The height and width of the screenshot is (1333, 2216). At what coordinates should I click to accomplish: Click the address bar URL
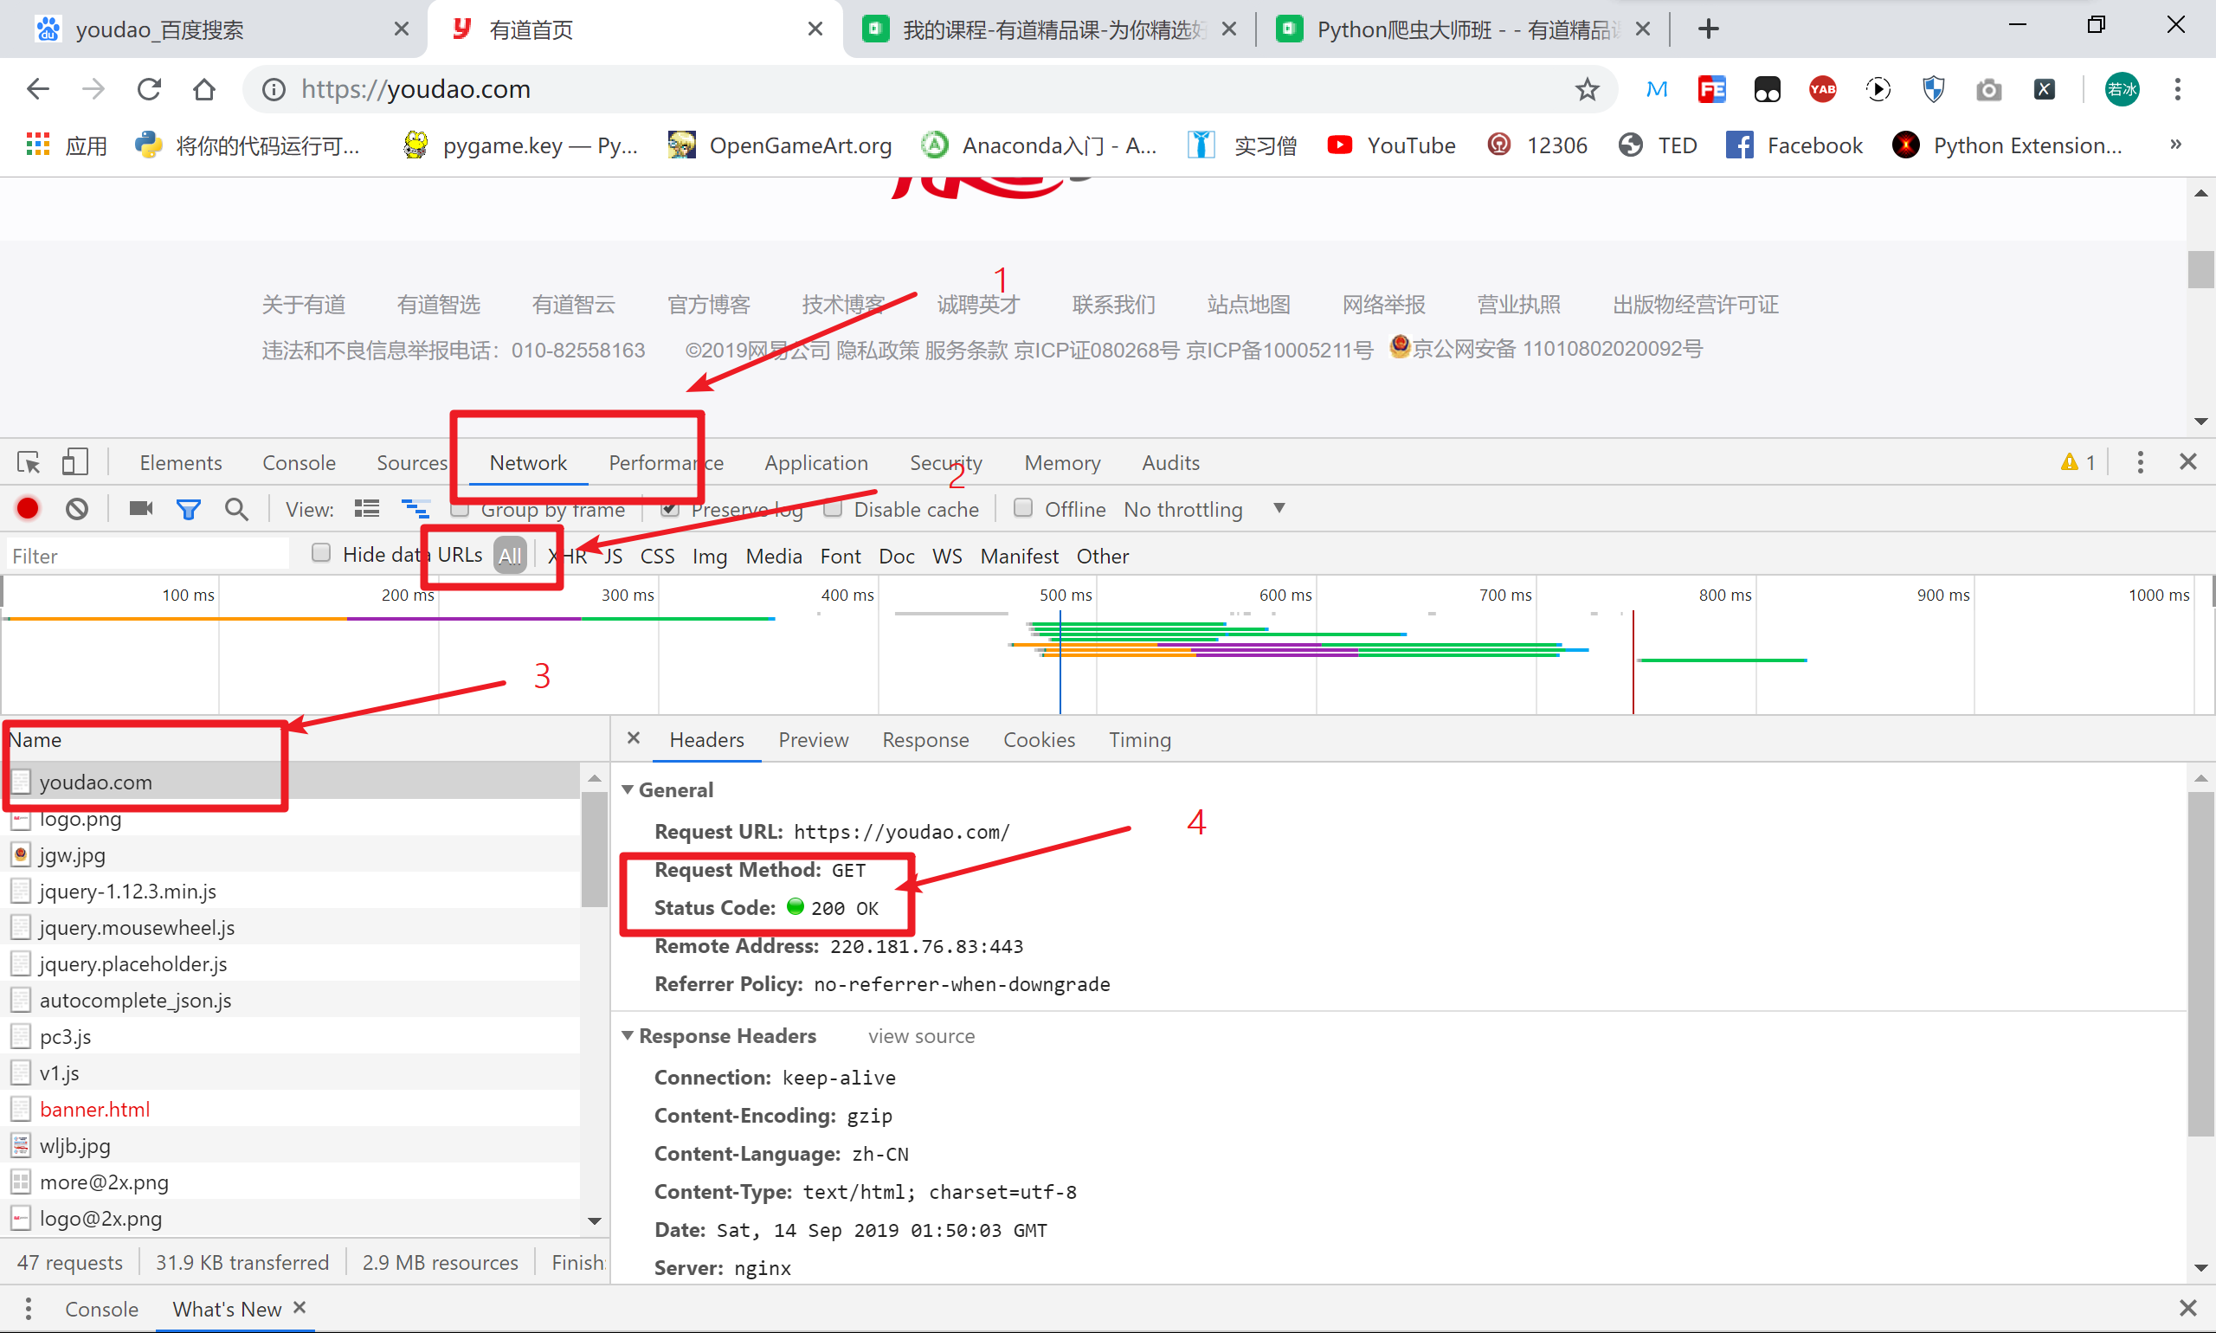415,89
